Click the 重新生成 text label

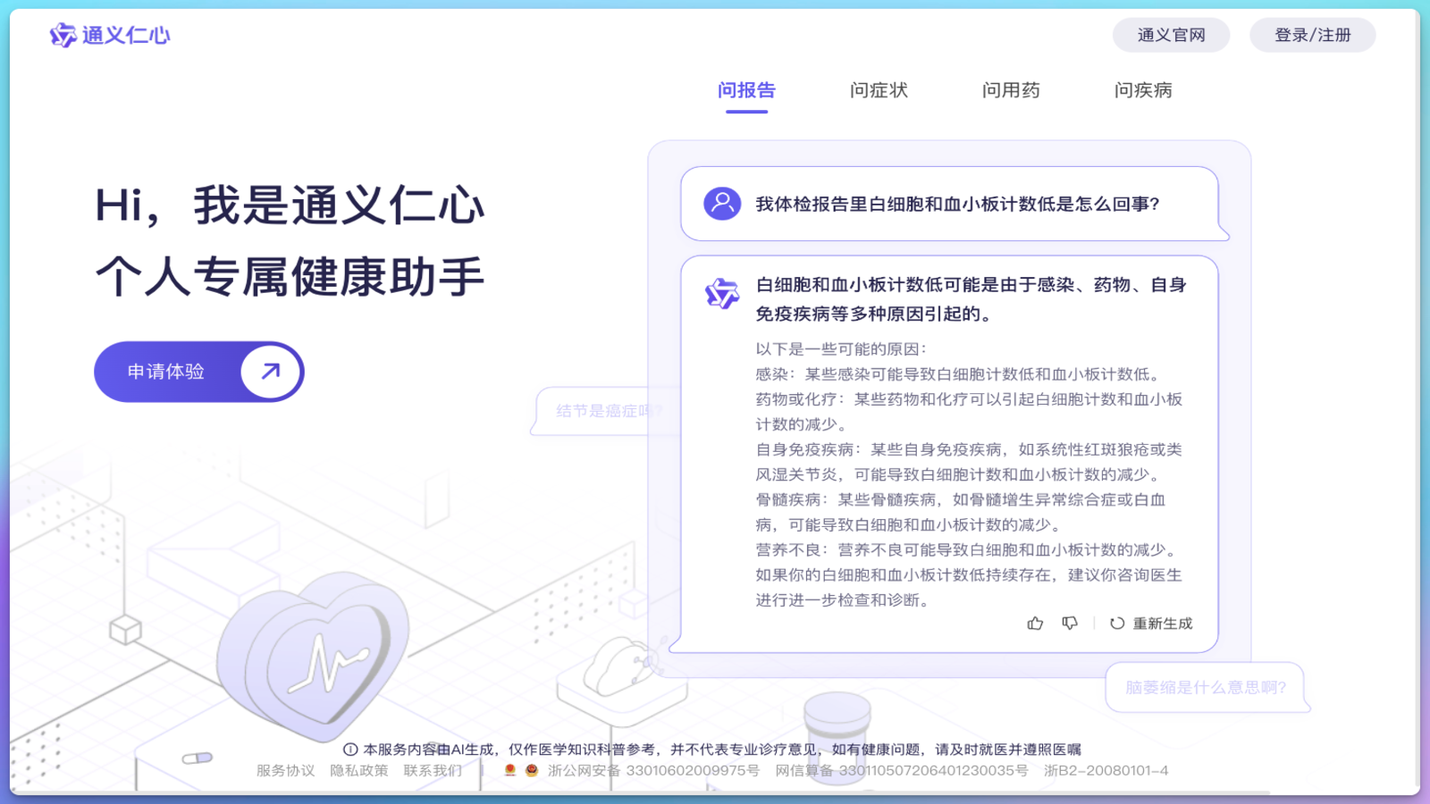1163,624
